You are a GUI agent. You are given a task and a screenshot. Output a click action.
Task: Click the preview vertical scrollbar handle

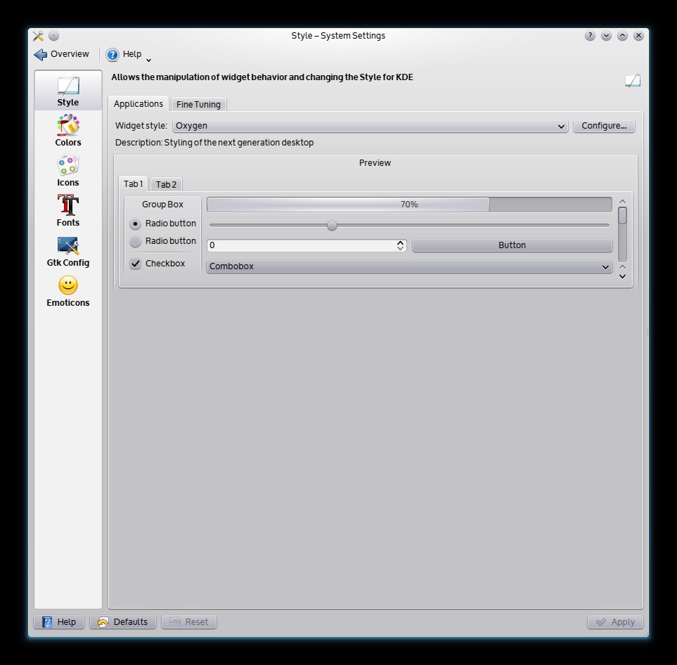pos(622,215)
